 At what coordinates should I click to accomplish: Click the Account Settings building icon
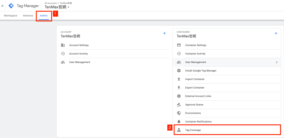coord(63,45)
